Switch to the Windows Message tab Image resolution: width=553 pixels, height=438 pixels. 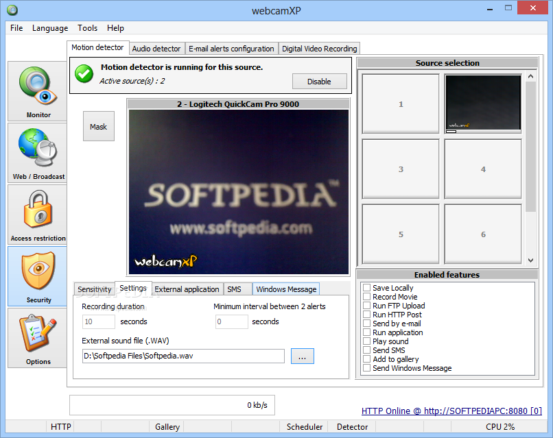click(286, 289)
